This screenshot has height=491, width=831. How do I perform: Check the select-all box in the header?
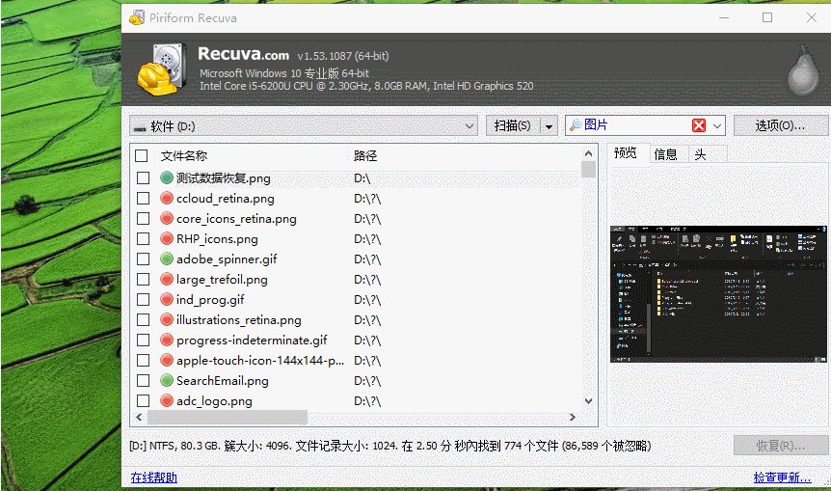[141, 156]
